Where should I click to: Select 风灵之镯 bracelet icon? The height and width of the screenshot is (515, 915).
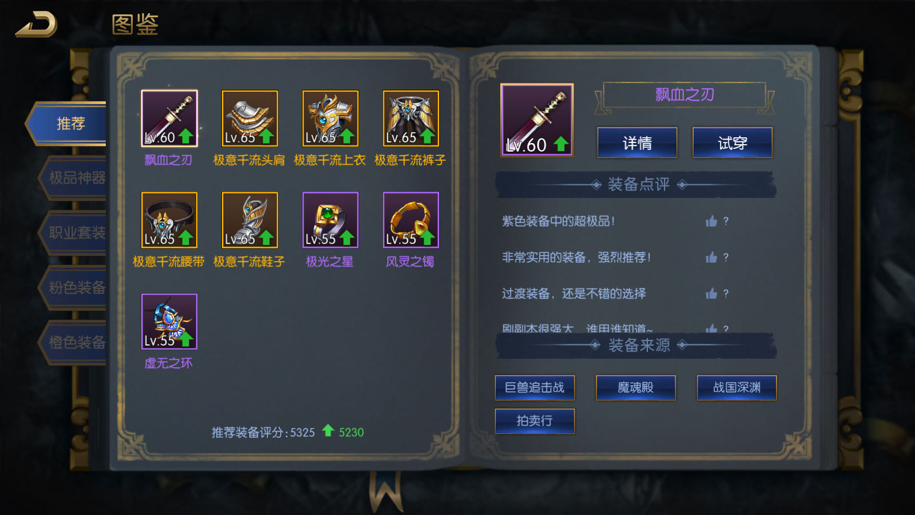pyautogui.click(x=411, y=220)
